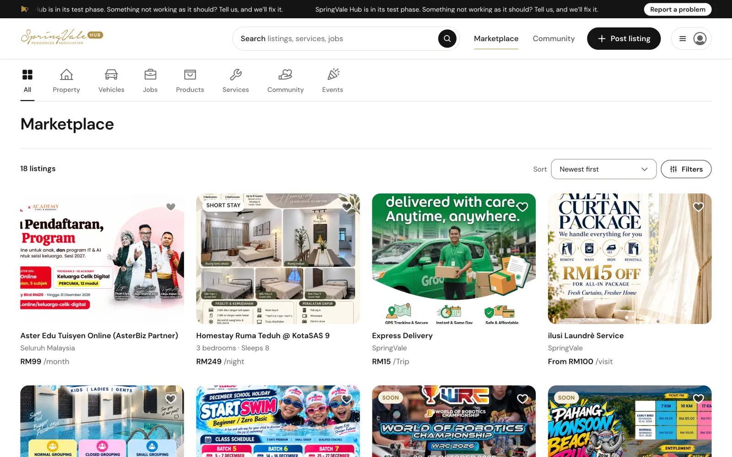Select the Property house icon
The width and height of the screenshot is (732, 457).
(x=66, y=74)
